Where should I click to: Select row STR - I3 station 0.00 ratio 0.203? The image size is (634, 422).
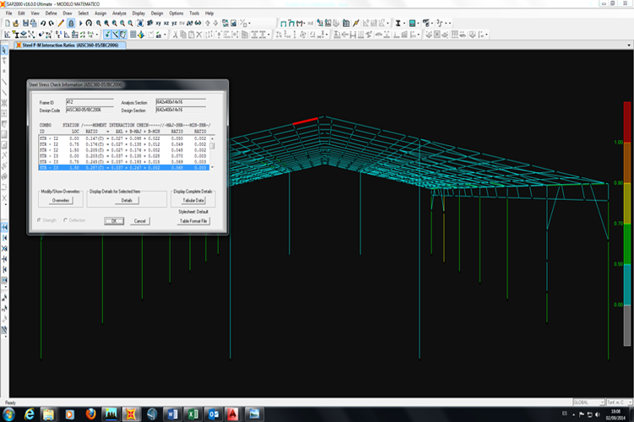(123, 156)
